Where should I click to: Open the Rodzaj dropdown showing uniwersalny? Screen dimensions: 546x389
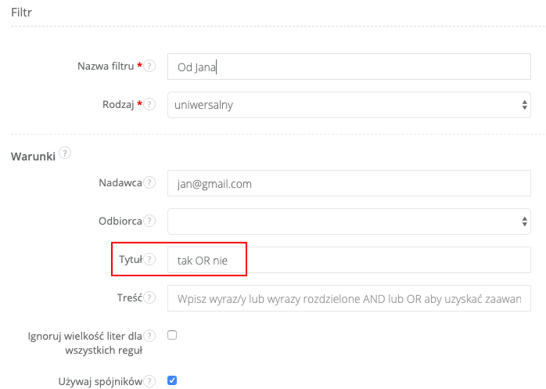[349, 105]
